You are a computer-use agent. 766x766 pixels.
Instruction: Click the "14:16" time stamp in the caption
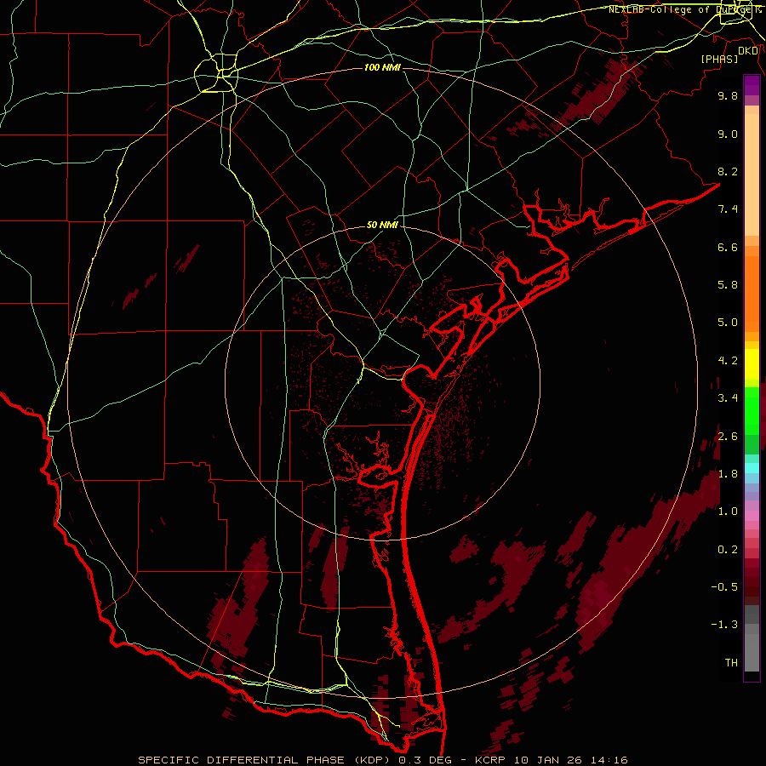click(x=610, y=760)
